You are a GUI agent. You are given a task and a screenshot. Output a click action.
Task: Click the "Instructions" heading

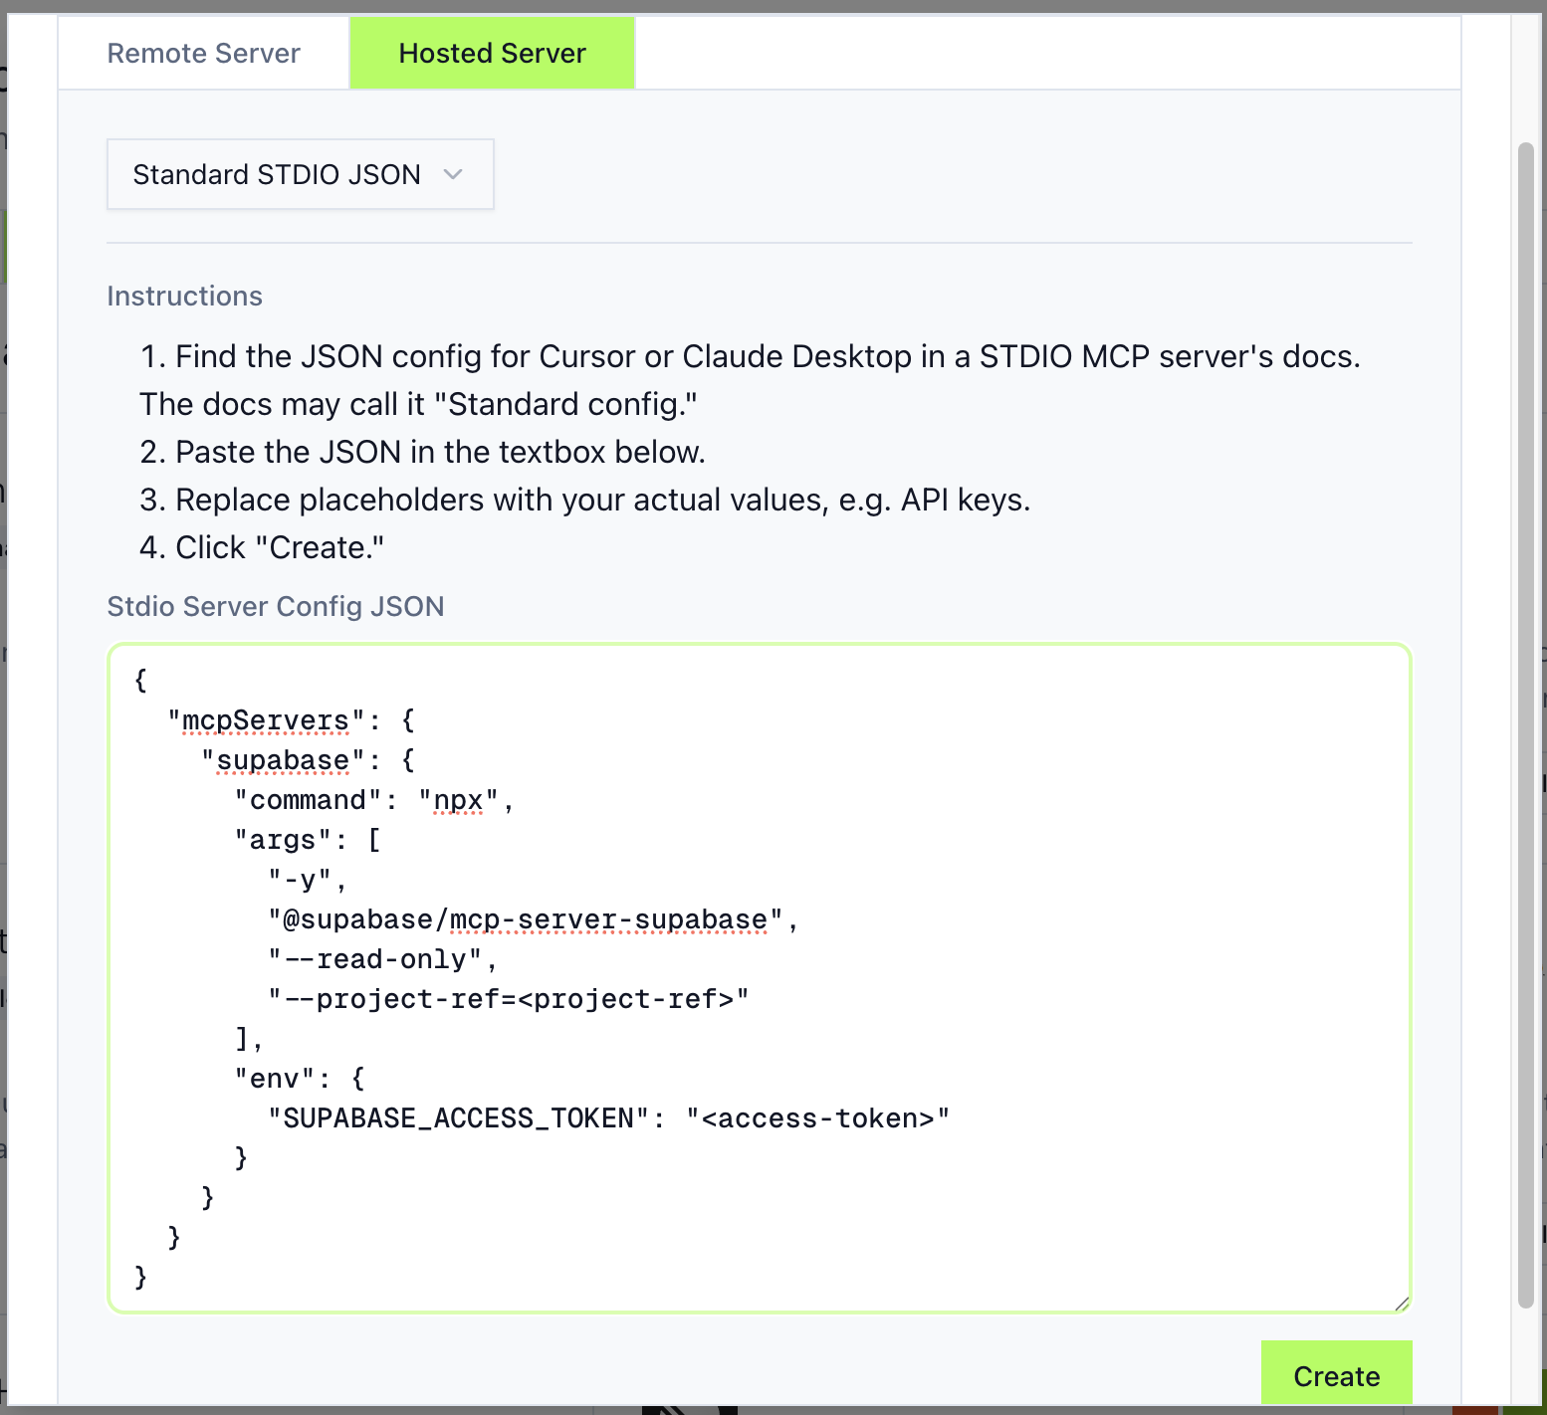[x=184, y=296]
